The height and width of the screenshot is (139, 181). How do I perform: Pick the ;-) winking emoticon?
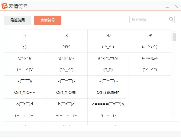click(25, 47)
